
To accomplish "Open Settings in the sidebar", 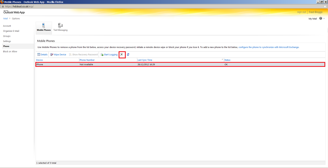I will click(x=7, y=41).
